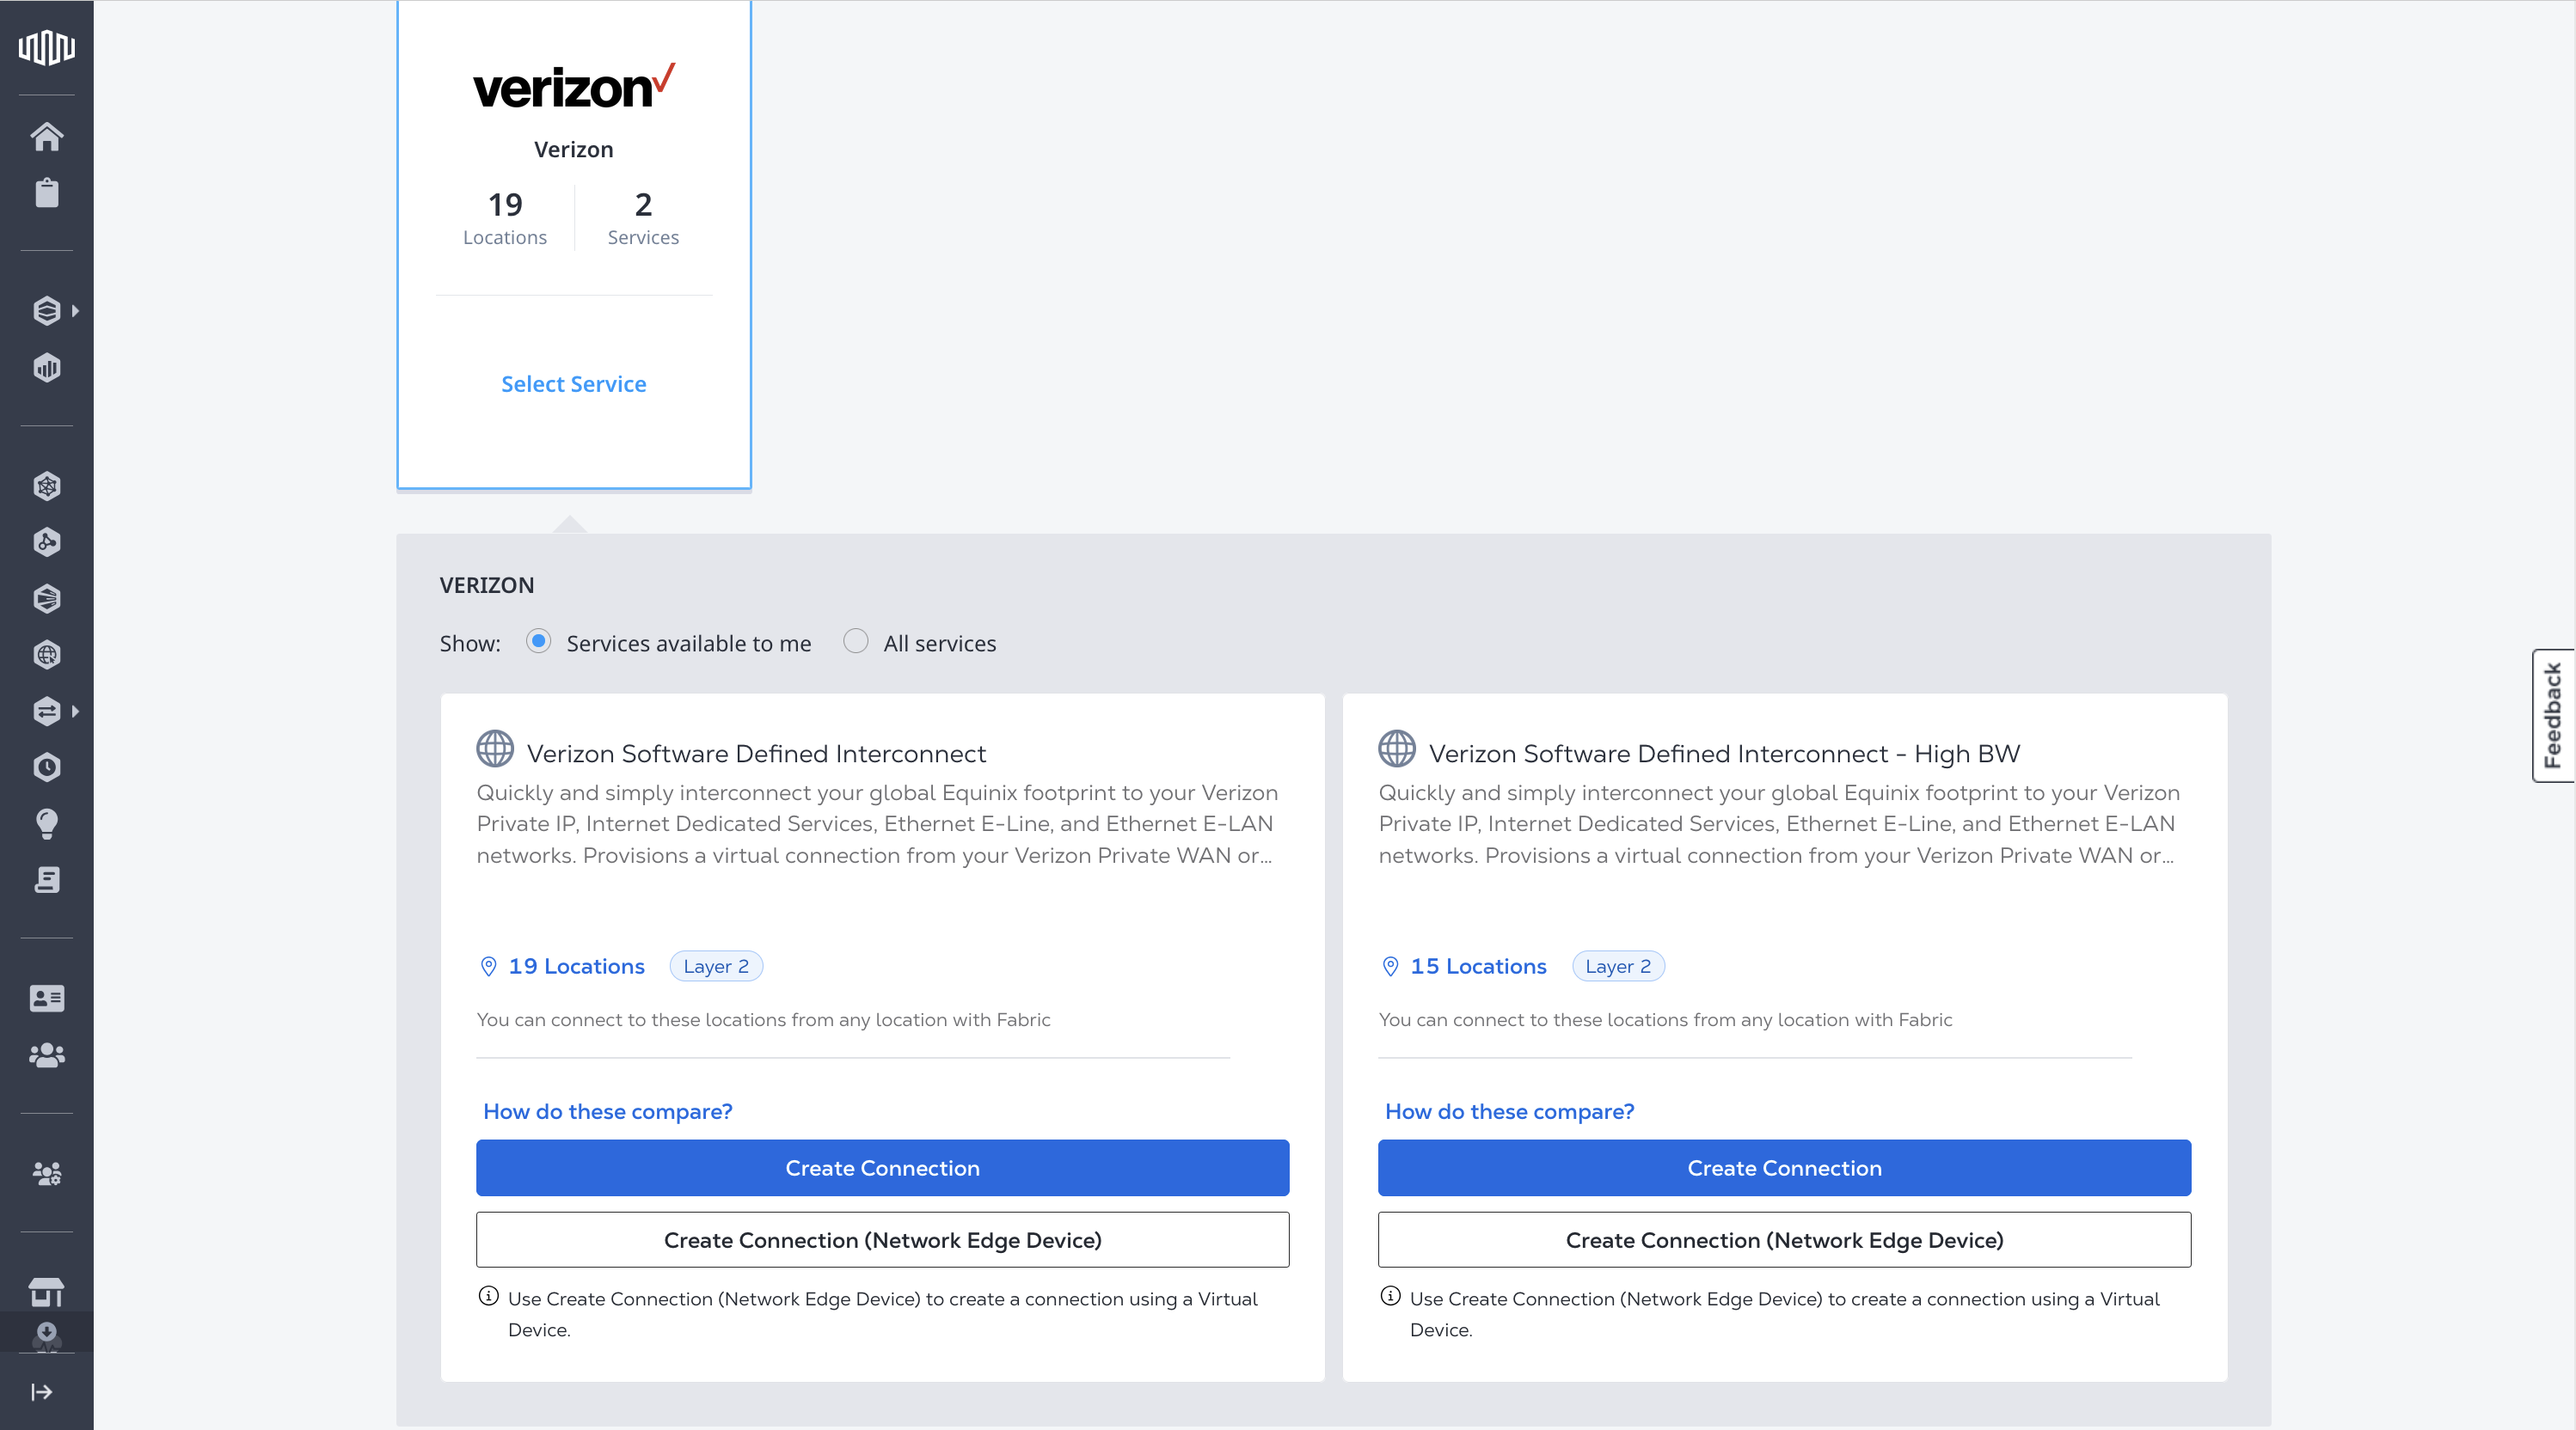This screenshot has width=2576, height=1430.
Task: Click Select Service on Verizon card
Action: tap(574, 384)
